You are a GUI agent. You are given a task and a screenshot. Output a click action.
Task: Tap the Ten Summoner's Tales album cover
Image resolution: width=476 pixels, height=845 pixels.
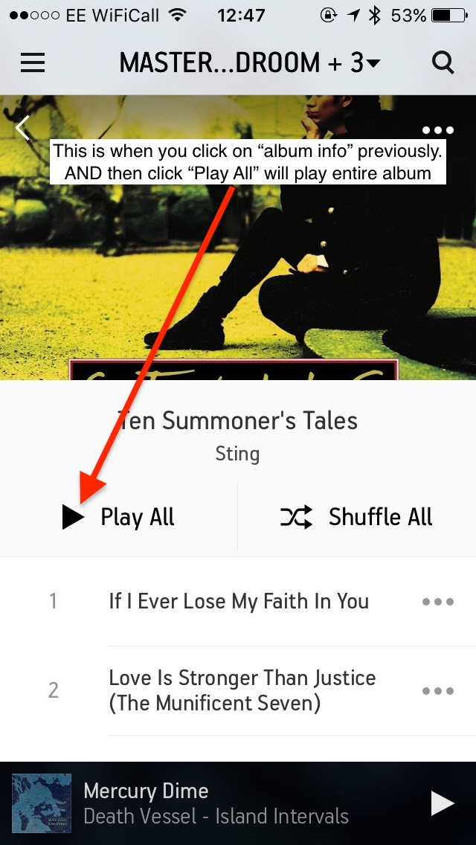point(238,238)
